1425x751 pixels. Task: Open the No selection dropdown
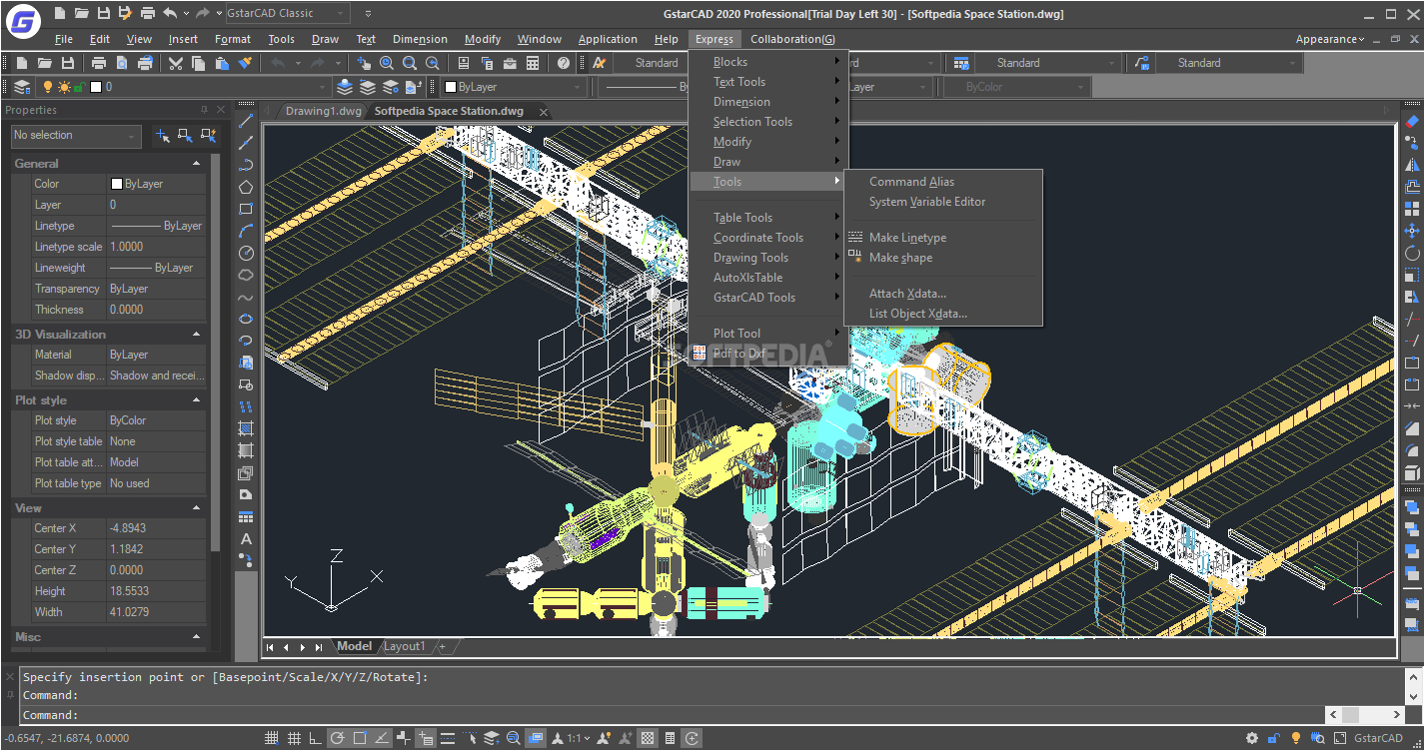point(76,135)
